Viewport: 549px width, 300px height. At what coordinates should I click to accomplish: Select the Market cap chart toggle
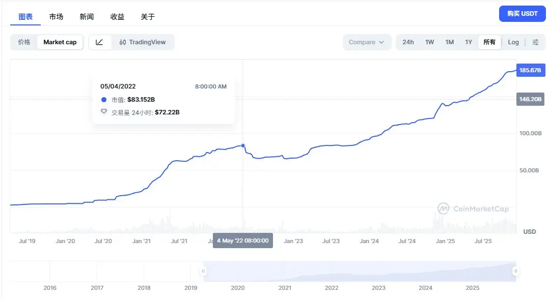60,42
